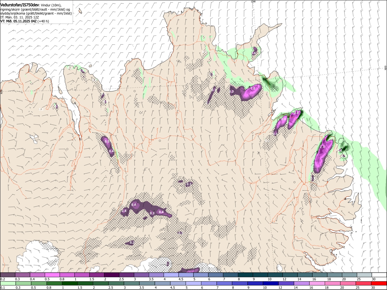The image size is (387, 290).
Task: Click the 'rigning/skúrir' legend description line
Action: 36,9
